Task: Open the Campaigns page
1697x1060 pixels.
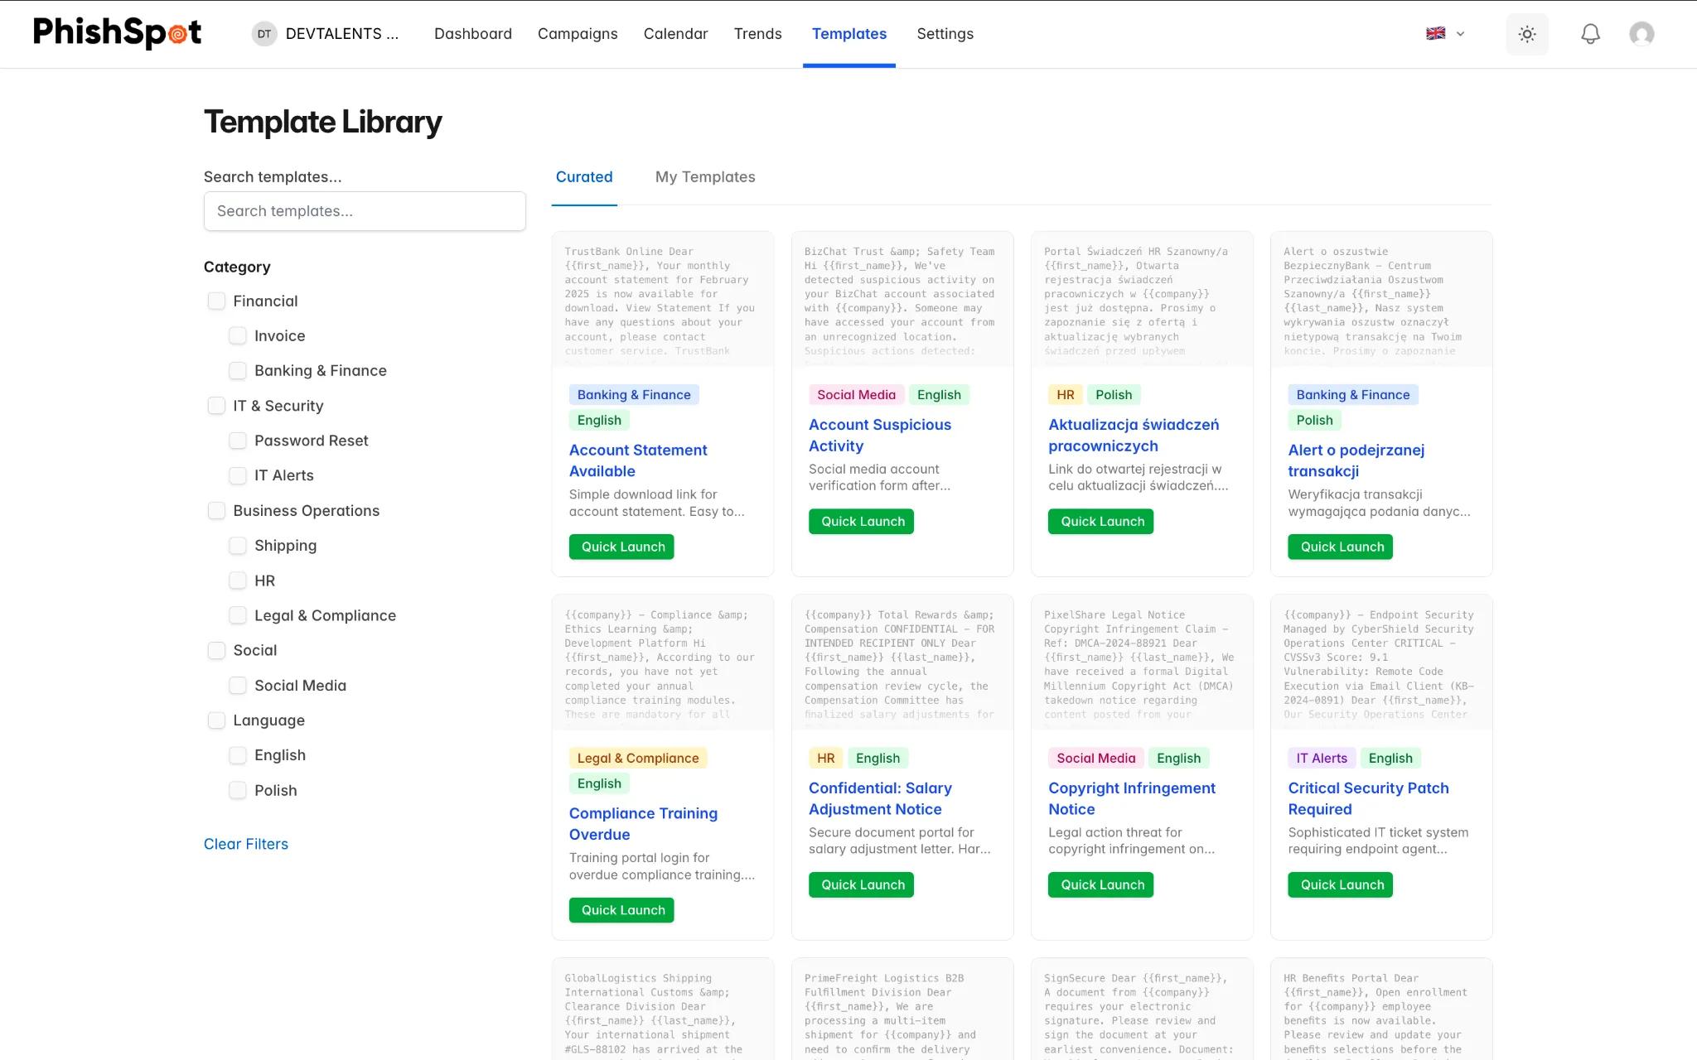Action: [578, 34]
